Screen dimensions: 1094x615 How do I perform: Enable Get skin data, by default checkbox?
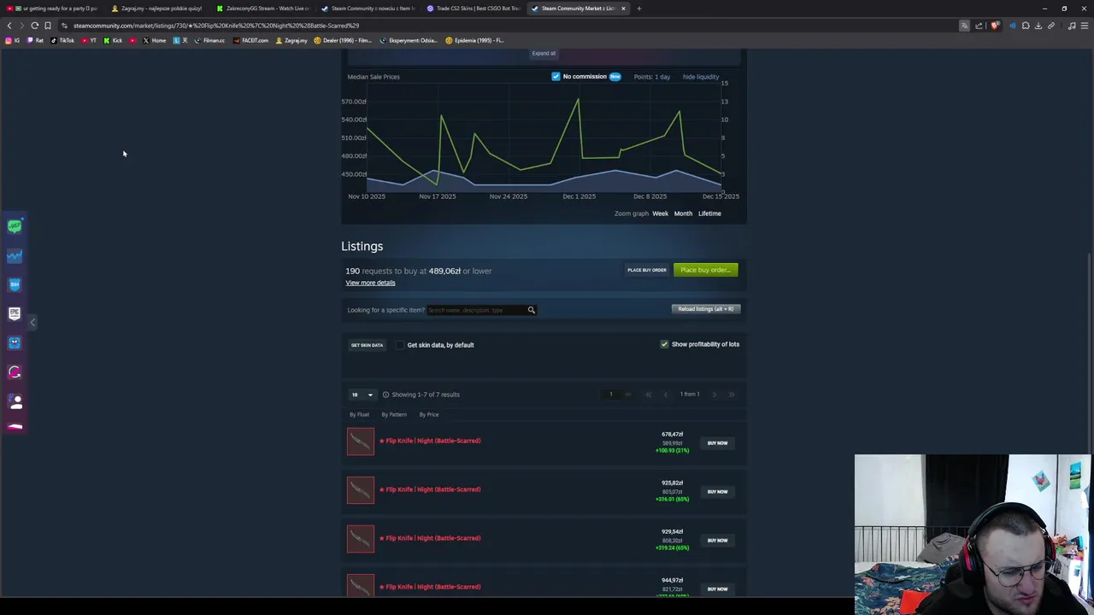400,345
